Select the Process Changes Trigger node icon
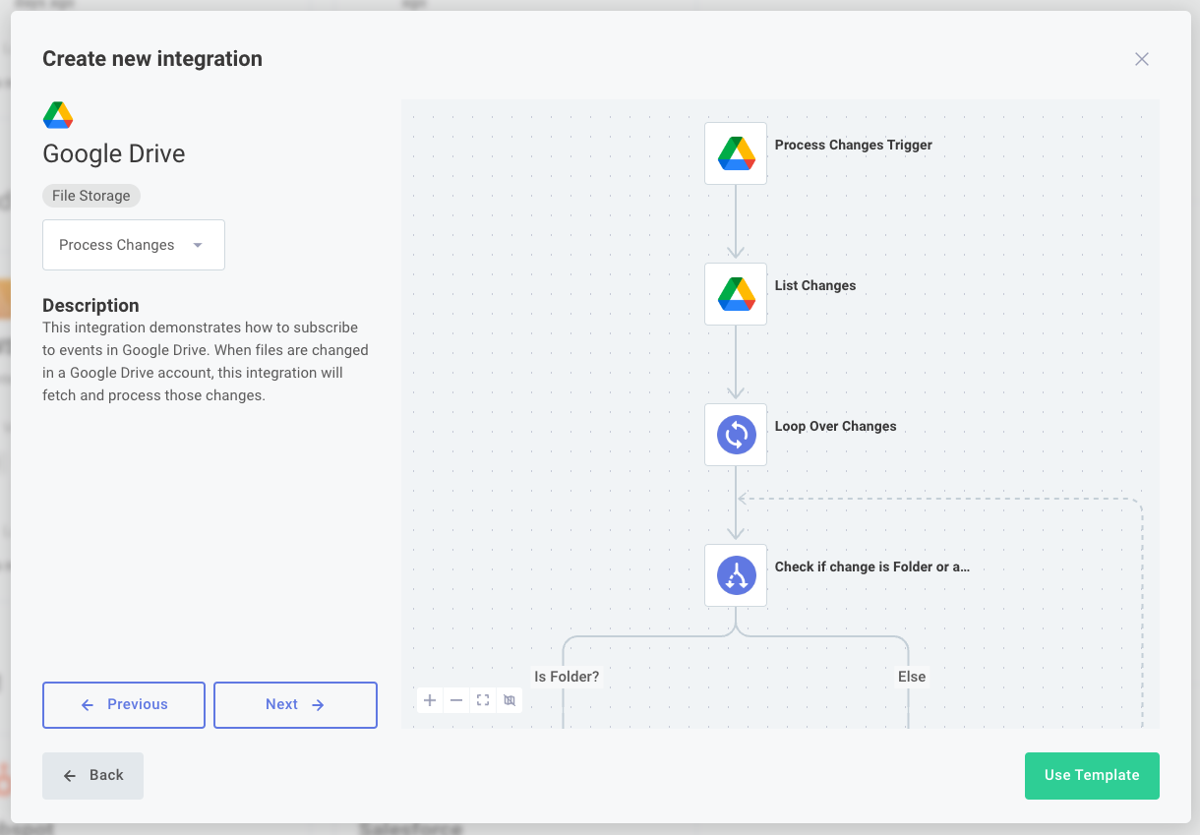1200x835 pixels. pyautogui.click(x=736, y=153)
